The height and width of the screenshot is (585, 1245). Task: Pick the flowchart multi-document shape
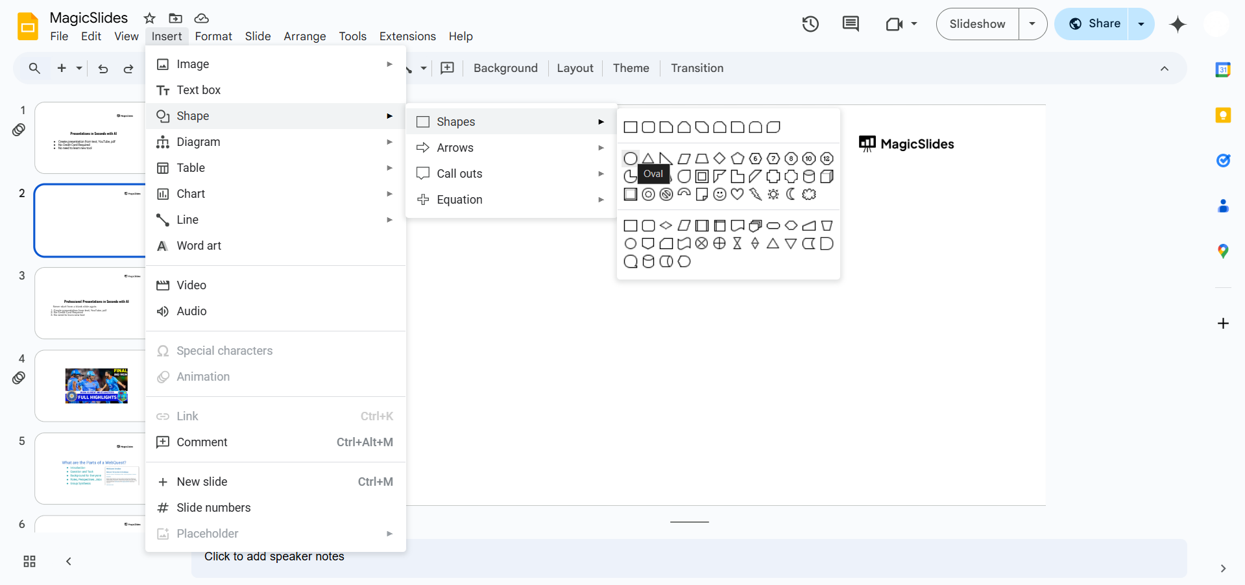pyautogui.click(x=755, y=226)
